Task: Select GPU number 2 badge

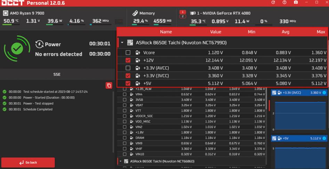Action: [x=183, y=16]
